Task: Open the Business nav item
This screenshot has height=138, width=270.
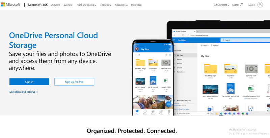Action: tap(68, 5)
